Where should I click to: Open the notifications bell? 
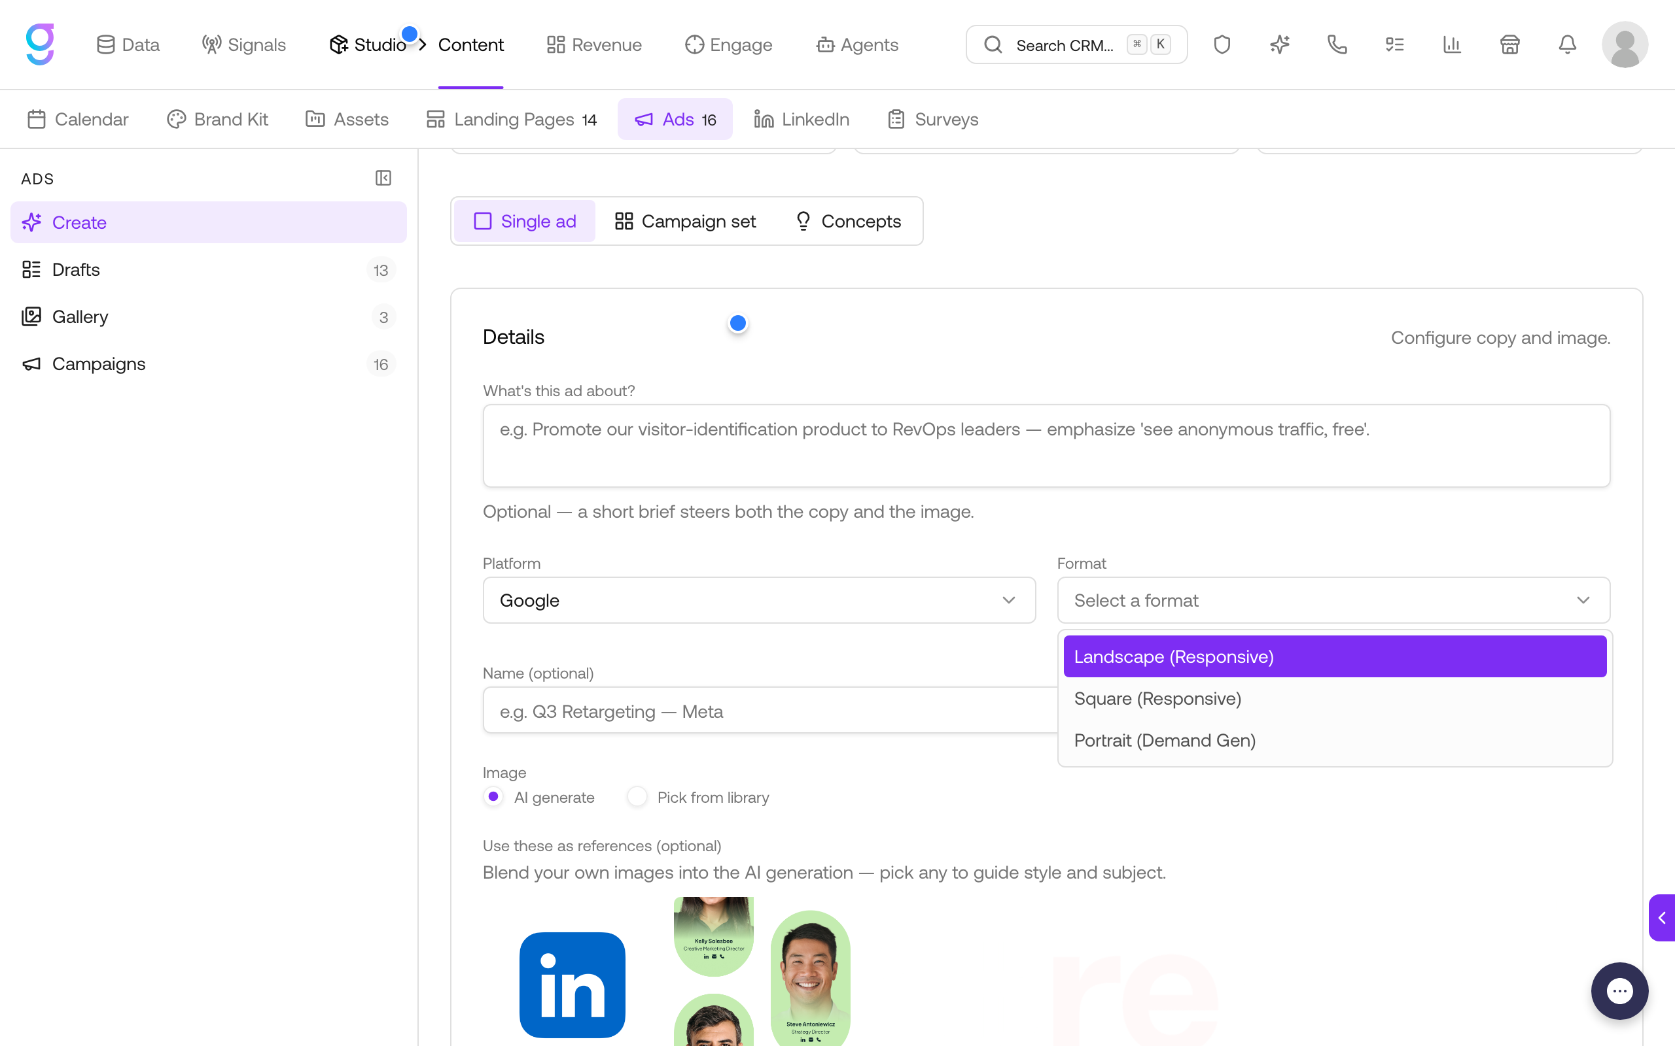[1567, 44]
